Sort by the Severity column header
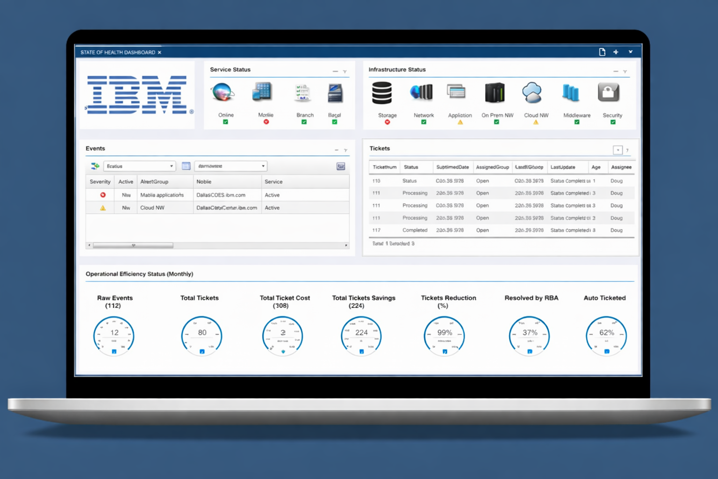 coord(100,181)
